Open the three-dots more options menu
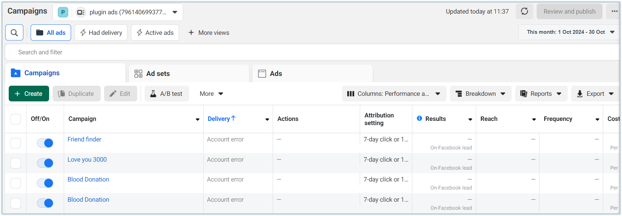 pos(614,11)
